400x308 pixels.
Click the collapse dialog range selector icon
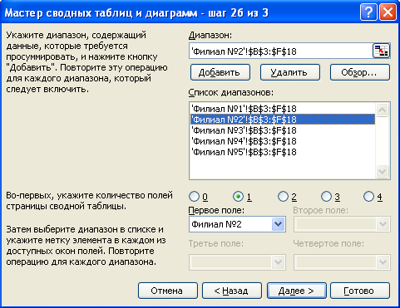click(381, 51)
